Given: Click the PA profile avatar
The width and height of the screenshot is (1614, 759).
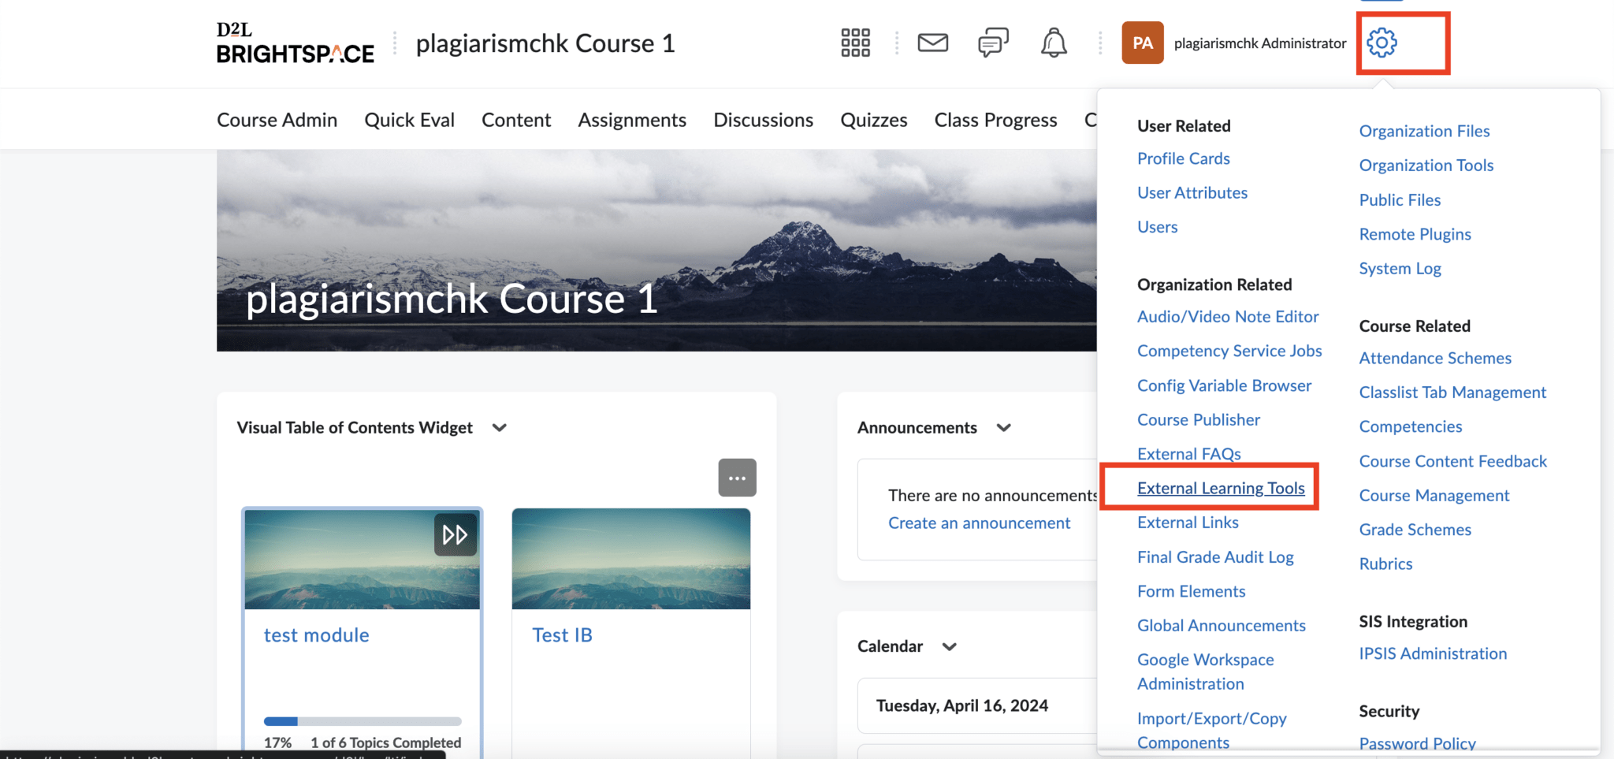Looking at the screenshot, I should [1142, 43].
